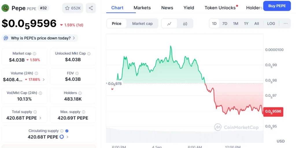Toggle chart to Price view
This screenshot has height=148, width=296.
pos(116,24)
